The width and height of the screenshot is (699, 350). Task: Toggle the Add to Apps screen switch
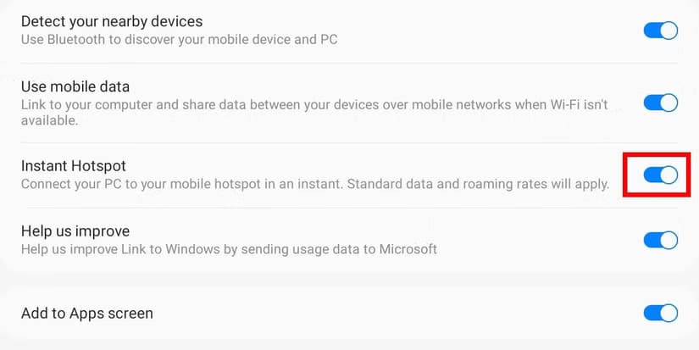coord(661,314)
